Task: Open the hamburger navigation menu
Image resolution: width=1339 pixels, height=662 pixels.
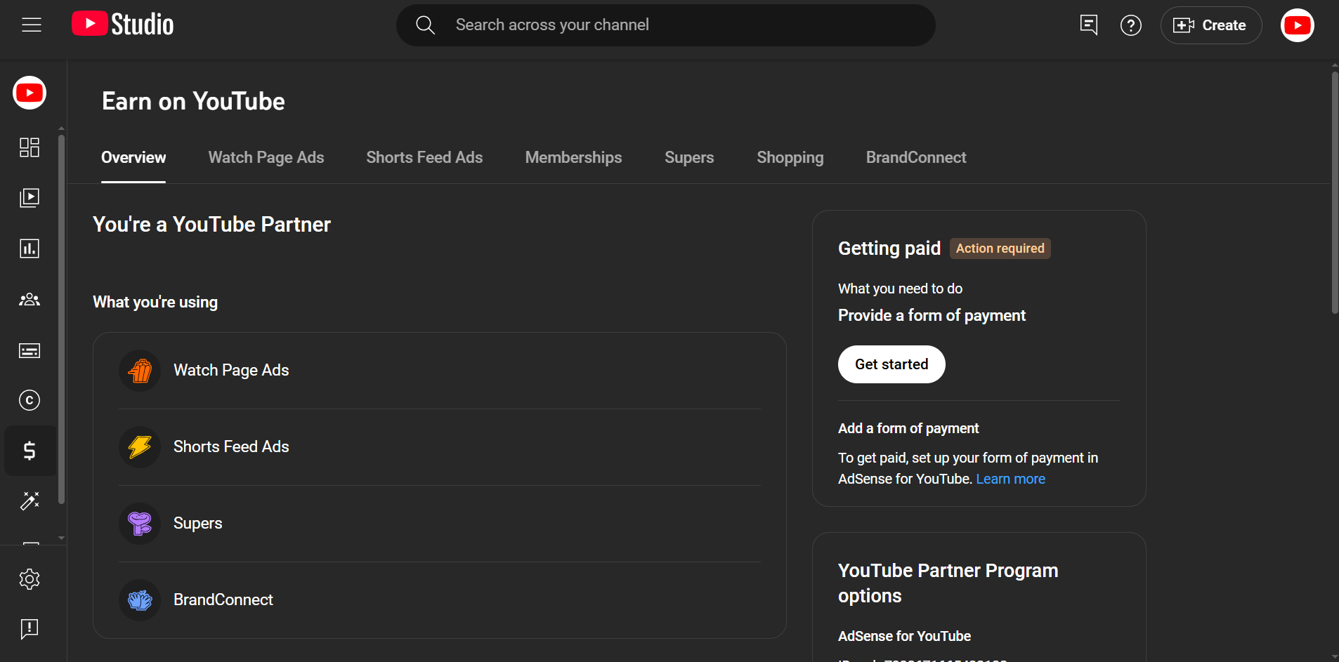Action: click(32, 25)
